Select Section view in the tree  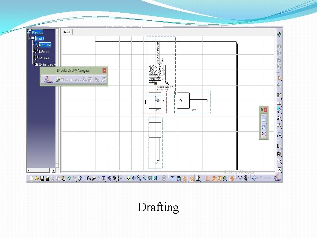pyautogui.click(x=47, y=64)
